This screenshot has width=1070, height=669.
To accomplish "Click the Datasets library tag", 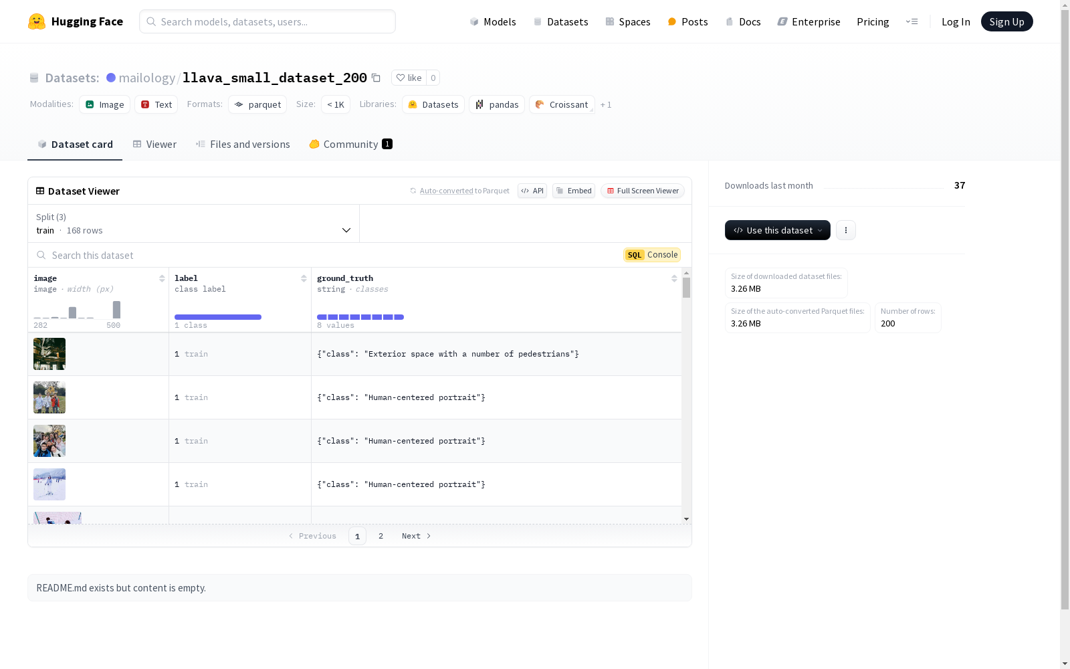I will [433, 104].
